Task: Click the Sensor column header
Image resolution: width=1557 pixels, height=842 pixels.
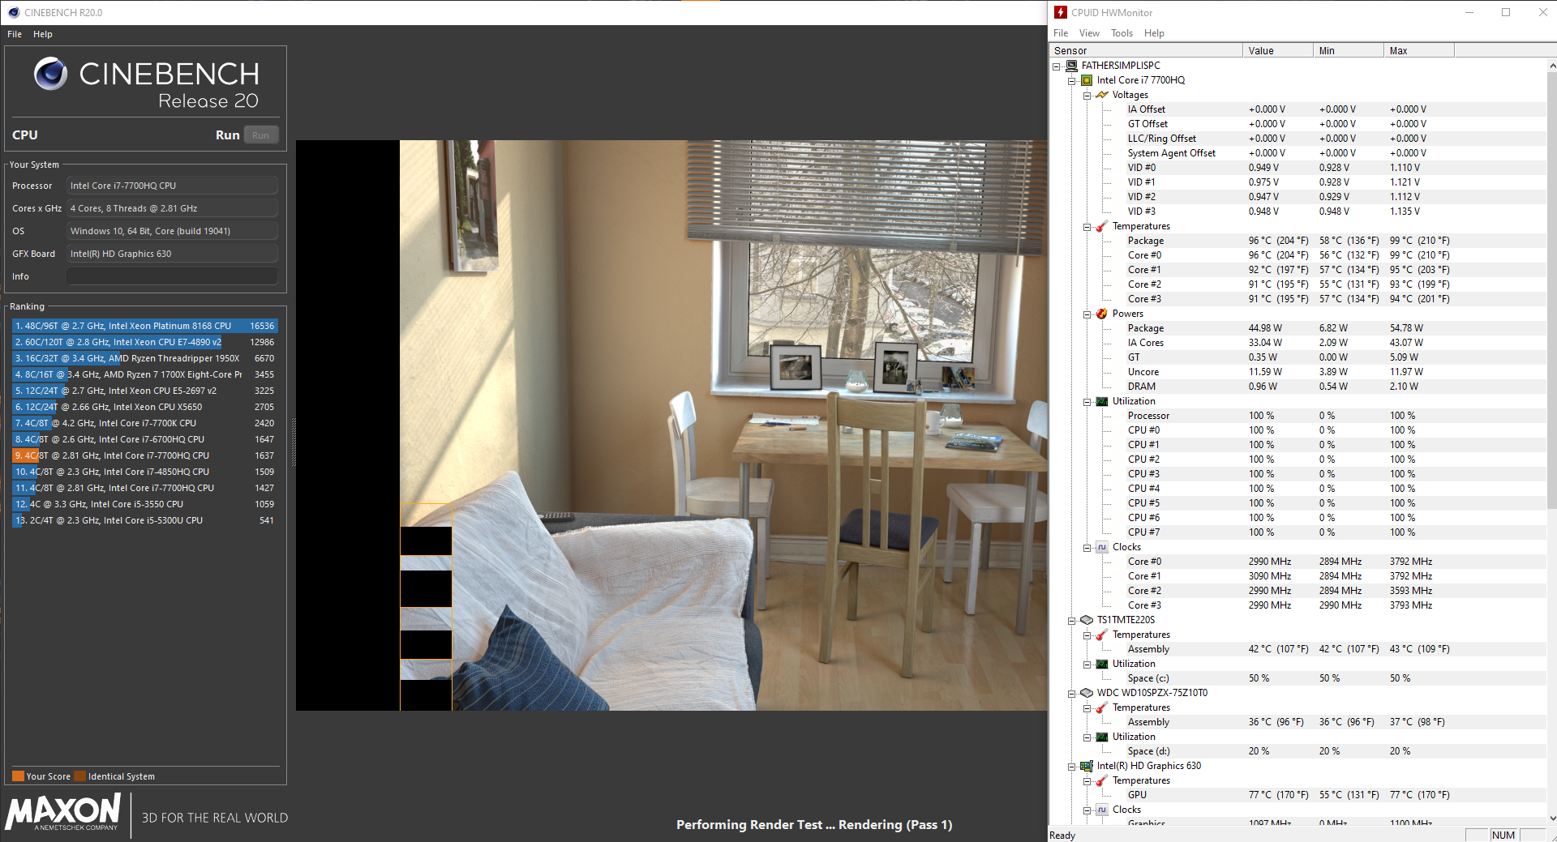Action: [x=1146, y=50]
